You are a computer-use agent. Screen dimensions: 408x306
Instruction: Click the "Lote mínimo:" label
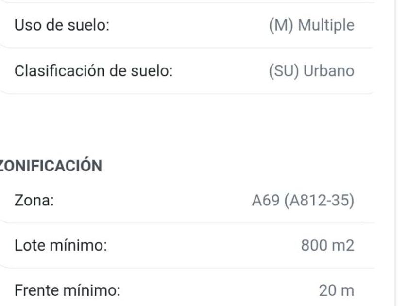pyautogui.click(x=61, y=246)
